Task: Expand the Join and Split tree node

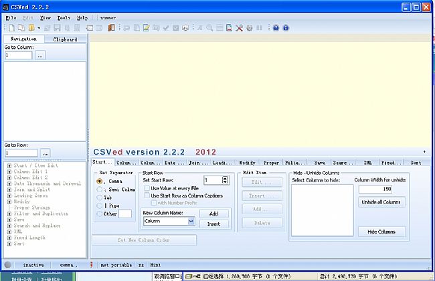Action: pyautogui.click(x=9, y=189)
